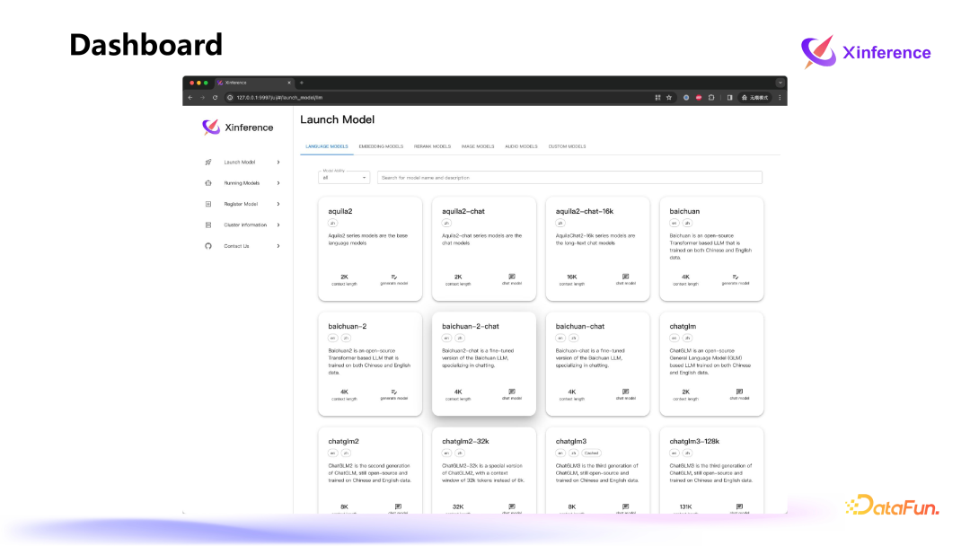Open the Model Ability dropdown
The height and width of the screenshot is (546, 970).
pyautogui.click(x=344, y=178)
